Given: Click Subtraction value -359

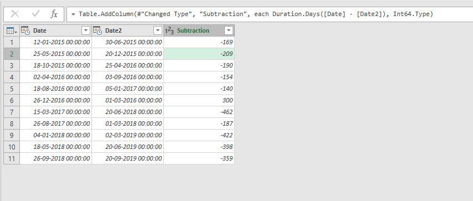Looking at the screenshot, I should (x=199, y=158).
